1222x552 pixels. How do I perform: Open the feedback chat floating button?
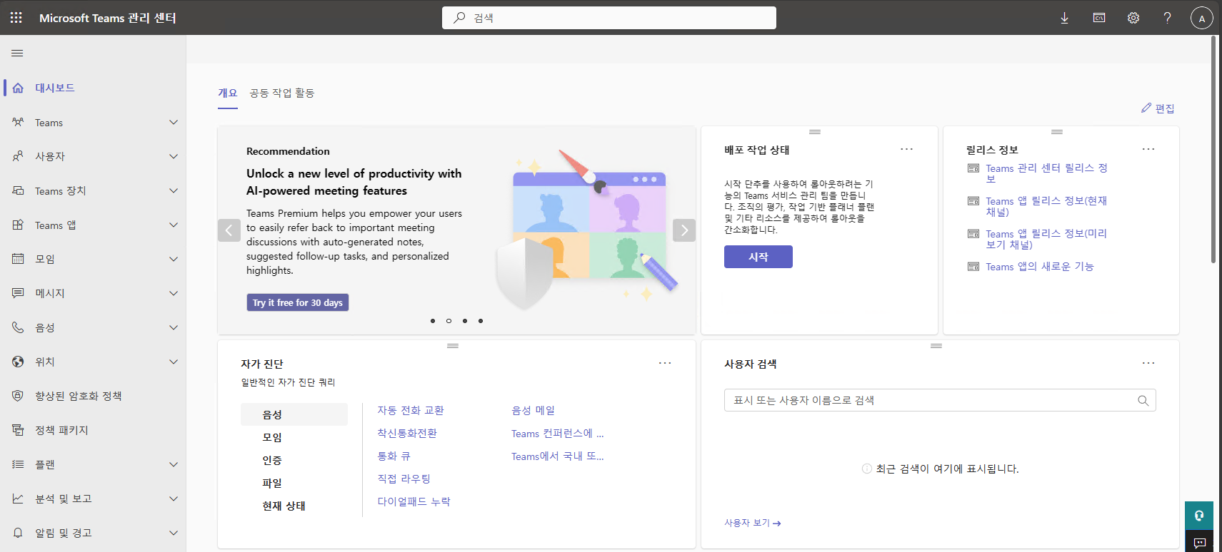pos(1199,542)
